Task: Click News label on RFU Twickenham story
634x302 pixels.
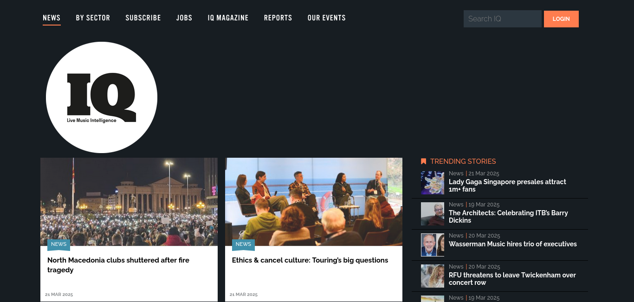Action: click(456, 267)
